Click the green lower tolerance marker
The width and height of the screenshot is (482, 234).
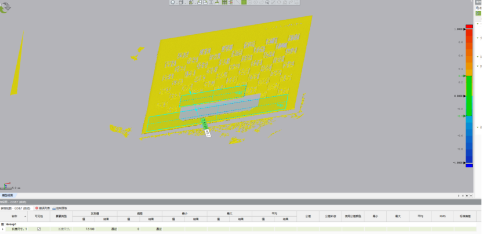(x=463, y=116)
